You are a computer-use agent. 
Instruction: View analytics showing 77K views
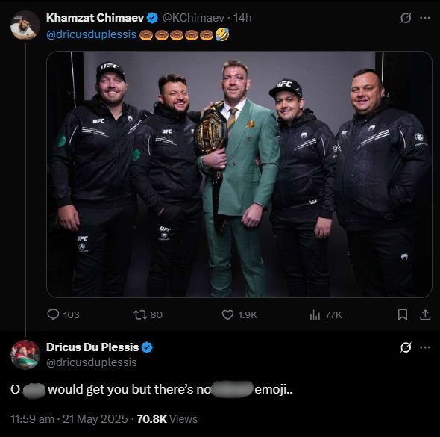pos(326,314)
